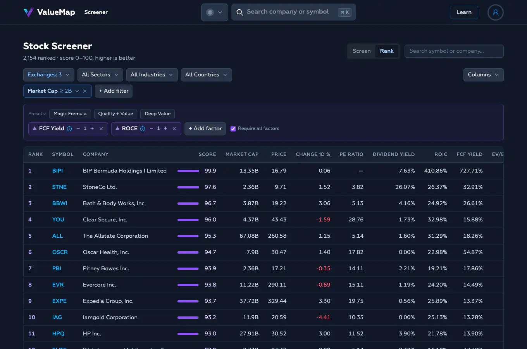Open the STNE symbol link
This screenshot has width=527, height=349.
pos(59,187)
